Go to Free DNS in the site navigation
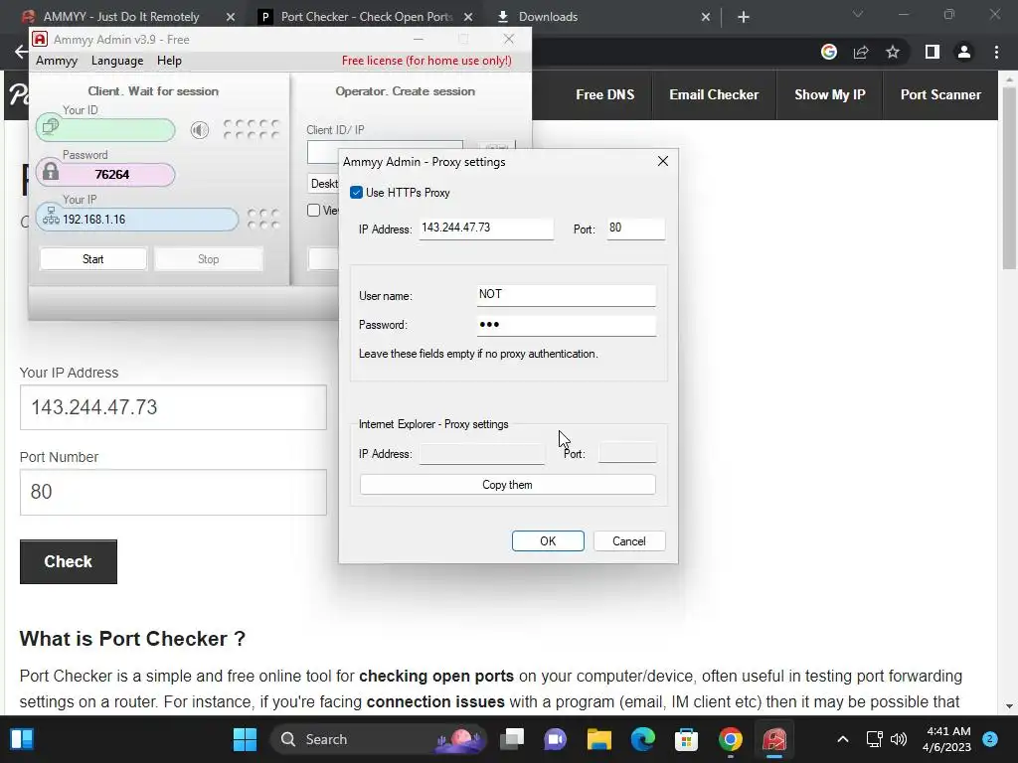 tap(605, 94)
